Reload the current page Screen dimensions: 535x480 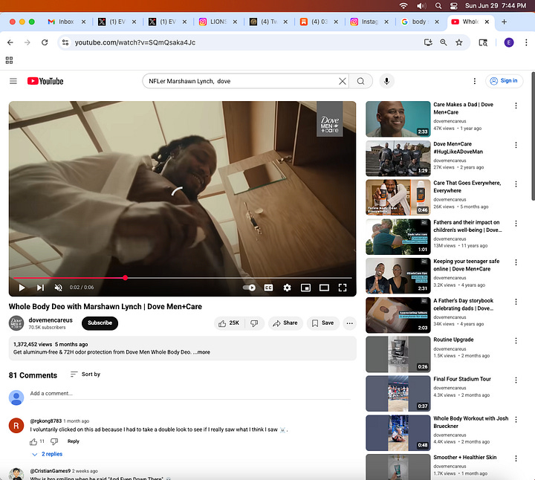click(x=45, y=42)
